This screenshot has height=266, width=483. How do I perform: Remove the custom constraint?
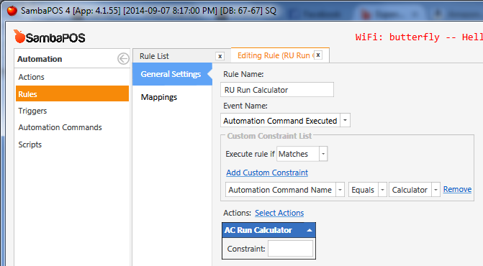(x=457, y=189)
